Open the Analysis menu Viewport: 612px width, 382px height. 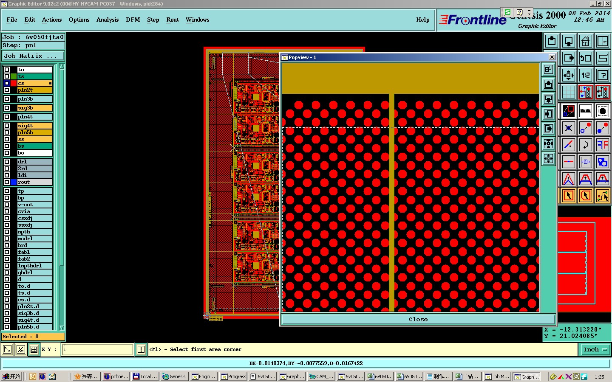point(108,20)
